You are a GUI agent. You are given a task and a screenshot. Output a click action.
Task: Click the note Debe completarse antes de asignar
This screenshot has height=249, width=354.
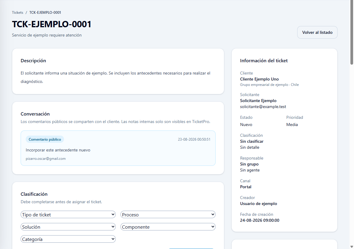coord(61,202)
